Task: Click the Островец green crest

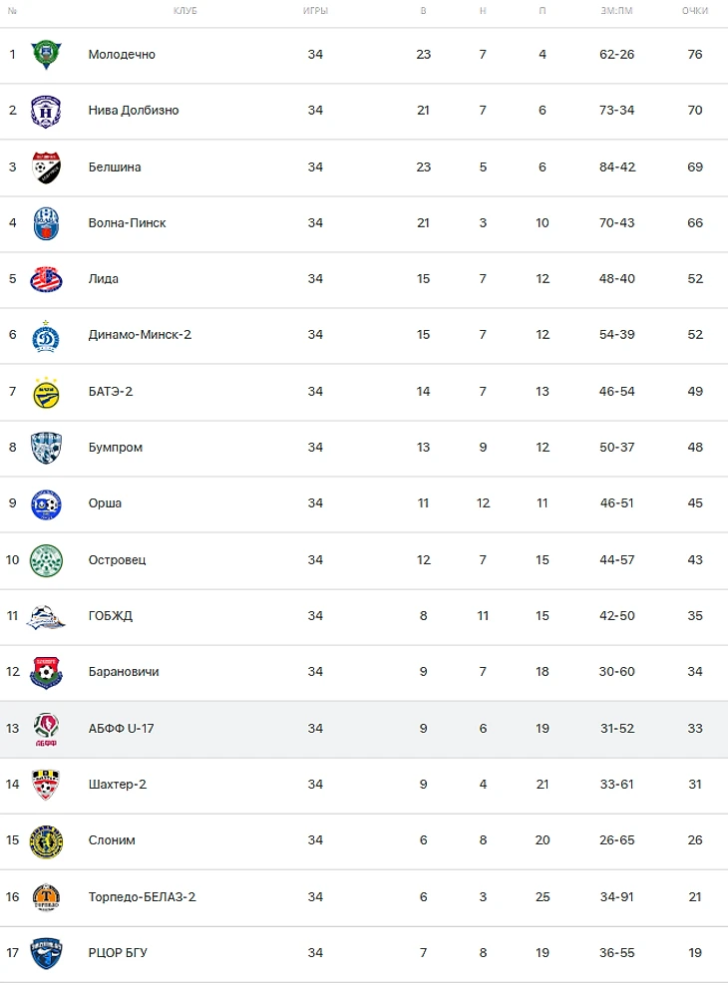Action: pos(46,560)
